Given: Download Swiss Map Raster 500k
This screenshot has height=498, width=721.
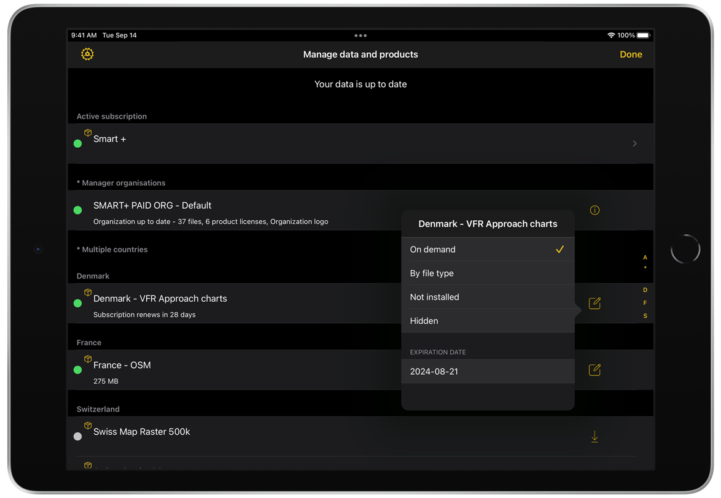Looking at the screenshot, I should (x=594, y=437).
